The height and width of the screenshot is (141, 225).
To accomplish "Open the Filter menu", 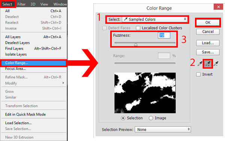I will click(x=21, y=4).
